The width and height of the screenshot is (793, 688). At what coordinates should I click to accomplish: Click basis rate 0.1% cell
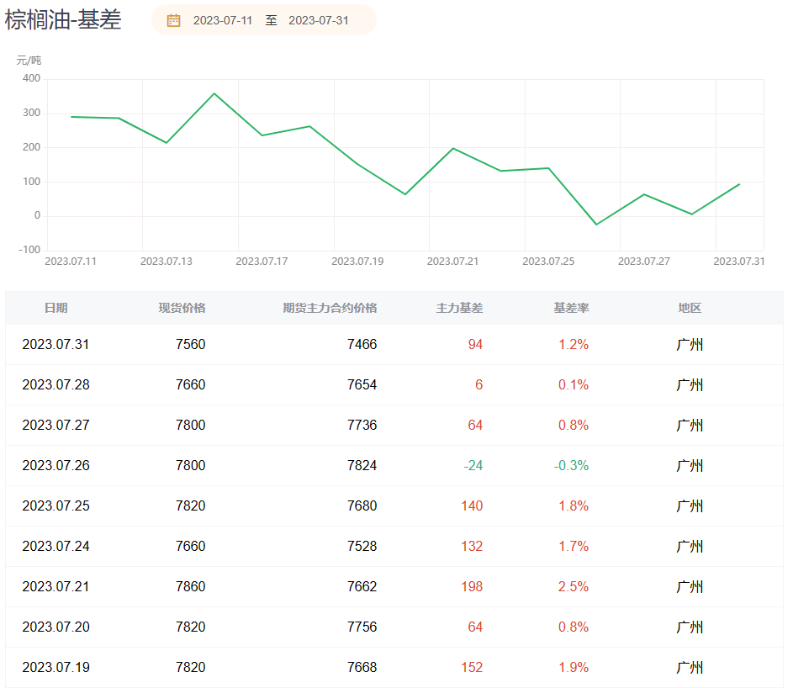click(x=574, y=385)
